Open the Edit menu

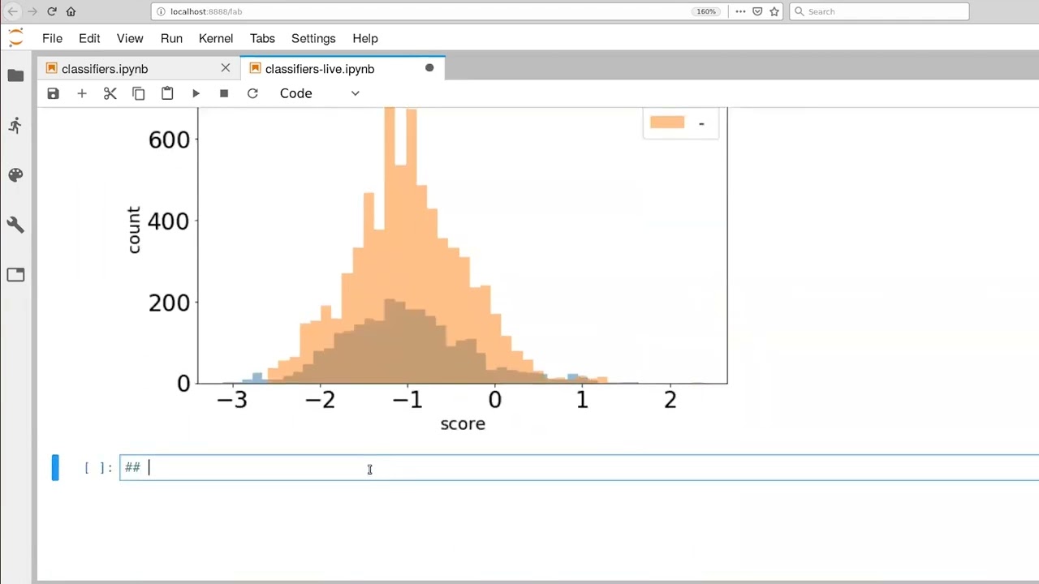tap(89, 38)
